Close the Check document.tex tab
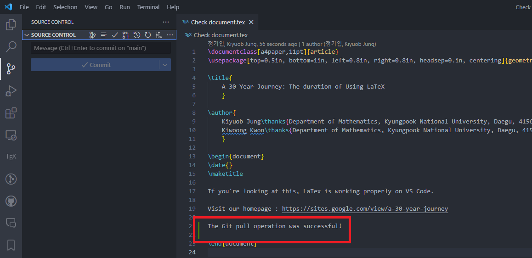Image resolution: width=532 pixels, height=258 pixels. pyautogui.click(x=251, y=22)
